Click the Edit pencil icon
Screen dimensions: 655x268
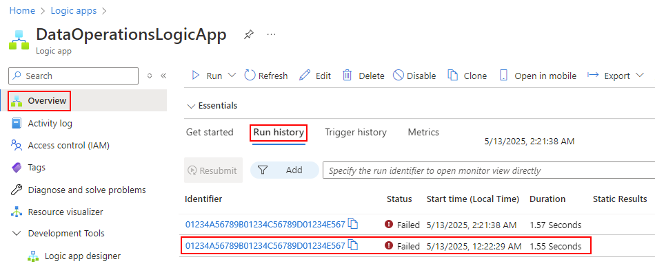click(305, 76)
